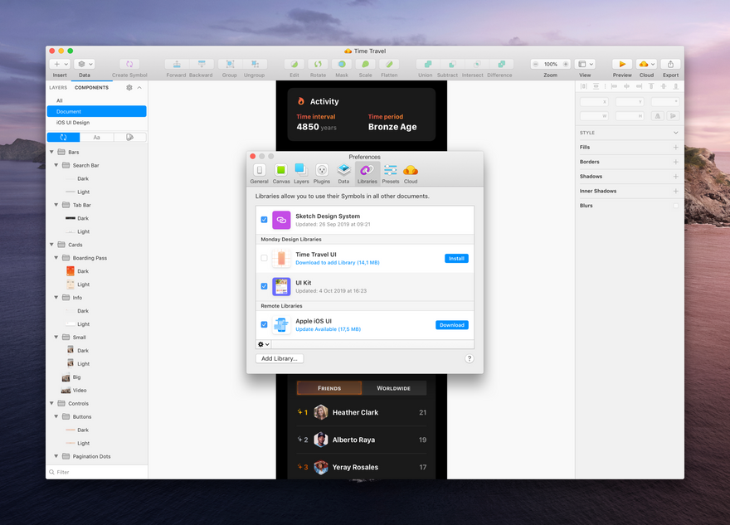The width and height of the screenshot is (730, 525).
Task: Click the Union boolean operation icon
Action: [427, 64]
